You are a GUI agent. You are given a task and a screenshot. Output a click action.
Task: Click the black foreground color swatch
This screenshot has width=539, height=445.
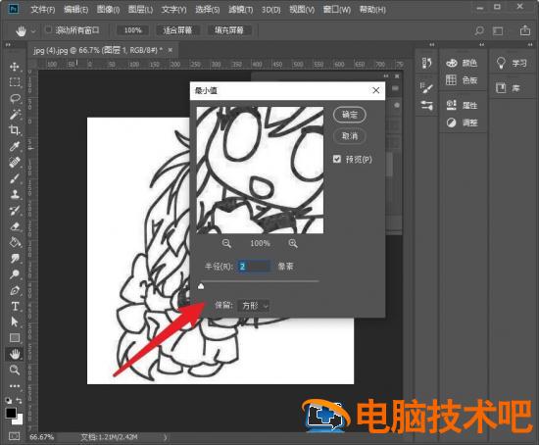tap(11, 413)
